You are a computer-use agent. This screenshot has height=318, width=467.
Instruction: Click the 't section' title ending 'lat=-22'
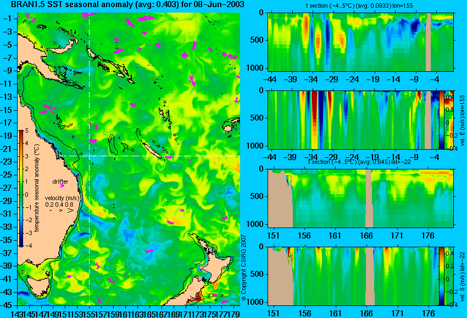coord(359,162)
